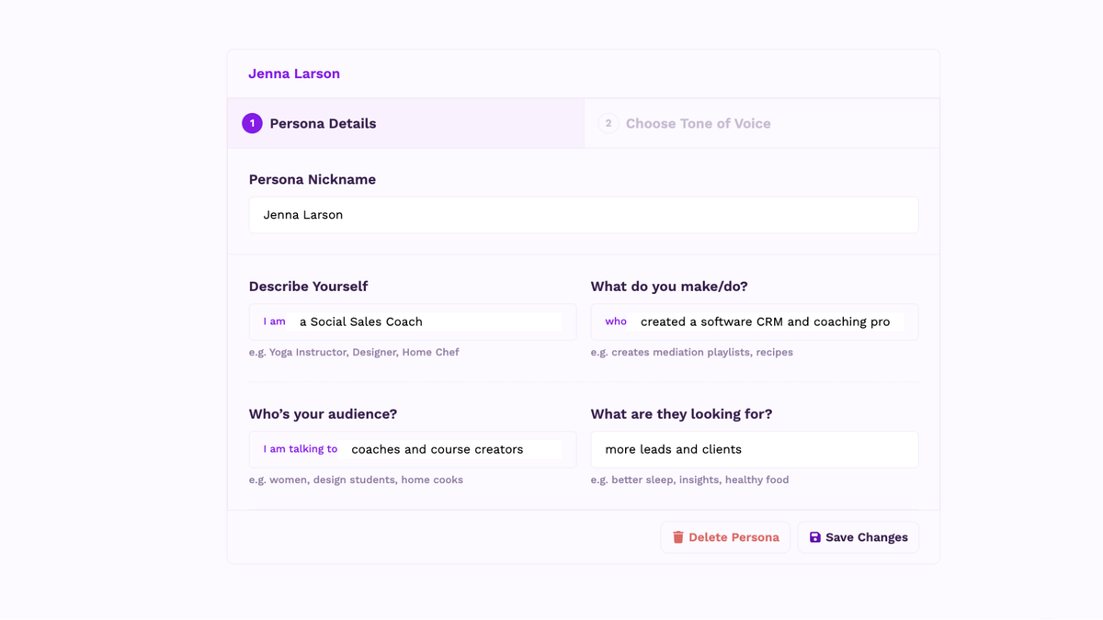Click the purple 'who' label pill

coord(616,321)
